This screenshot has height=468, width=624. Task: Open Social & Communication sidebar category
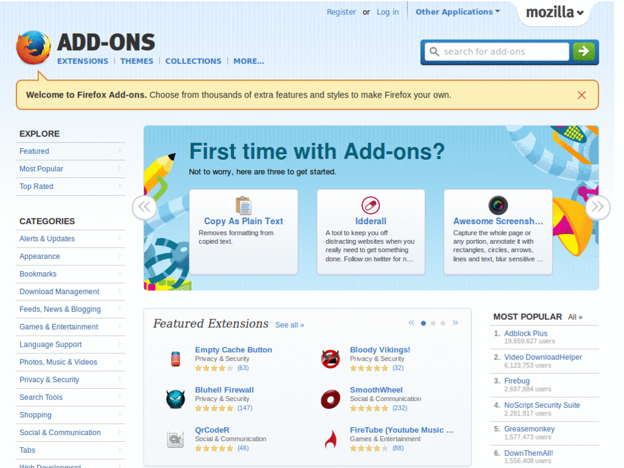pos(70,432)
